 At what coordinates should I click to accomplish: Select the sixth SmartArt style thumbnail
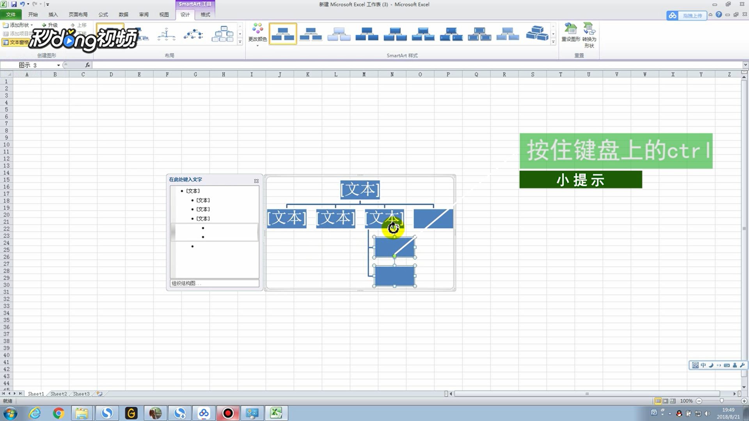[x=423, y=34]
